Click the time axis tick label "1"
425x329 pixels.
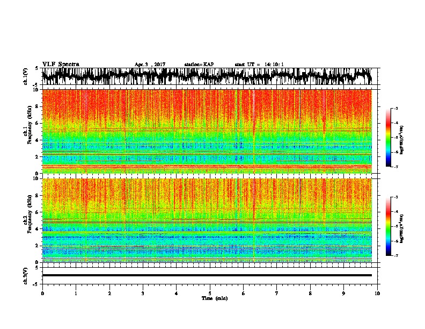76,294
